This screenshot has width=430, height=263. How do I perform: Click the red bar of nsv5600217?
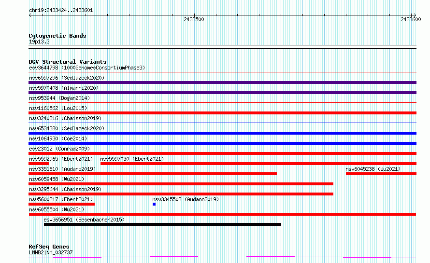[62, 204]
